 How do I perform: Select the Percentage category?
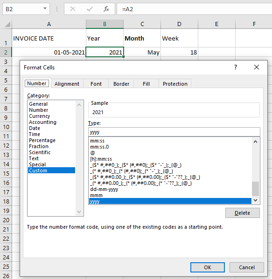tap(51, 140)
